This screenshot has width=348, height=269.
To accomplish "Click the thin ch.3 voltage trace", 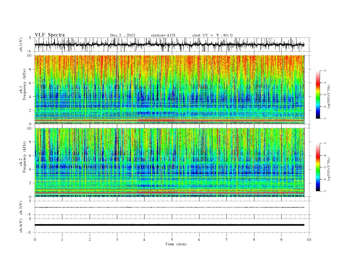I will [x=169, y=207].
